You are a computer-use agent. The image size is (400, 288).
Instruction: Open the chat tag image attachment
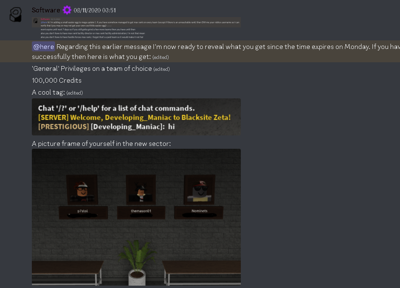[136, 117]
